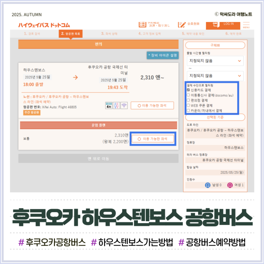
Task: Click the Wi-Fi equipment icon
Action: point(124,106)
